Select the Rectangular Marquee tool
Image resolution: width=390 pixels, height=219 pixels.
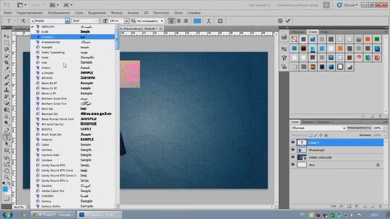click(x=7, y=43)
